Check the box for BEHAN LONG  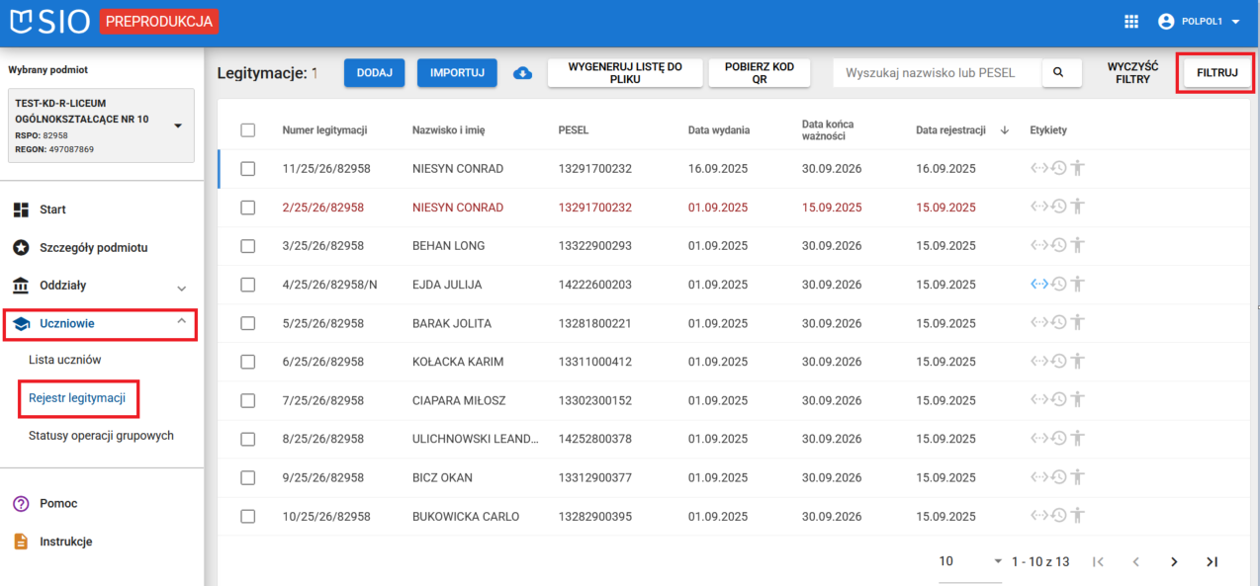pyautogui.click(x=248, y=246)
